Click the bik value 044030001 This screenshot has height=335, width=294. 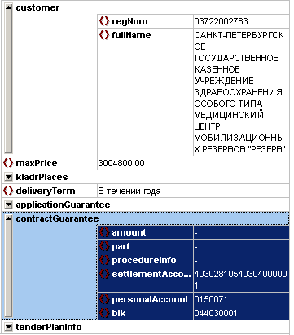coord(216,313)
